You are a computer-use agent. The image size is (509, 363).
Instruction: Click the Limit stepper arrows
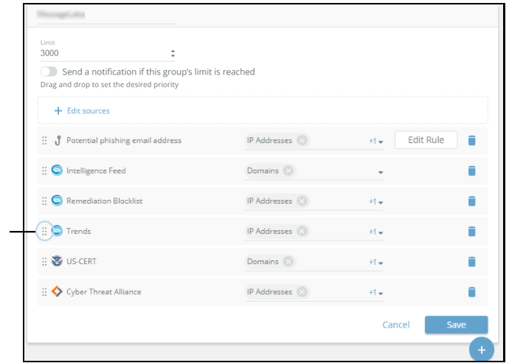(173, 53)
